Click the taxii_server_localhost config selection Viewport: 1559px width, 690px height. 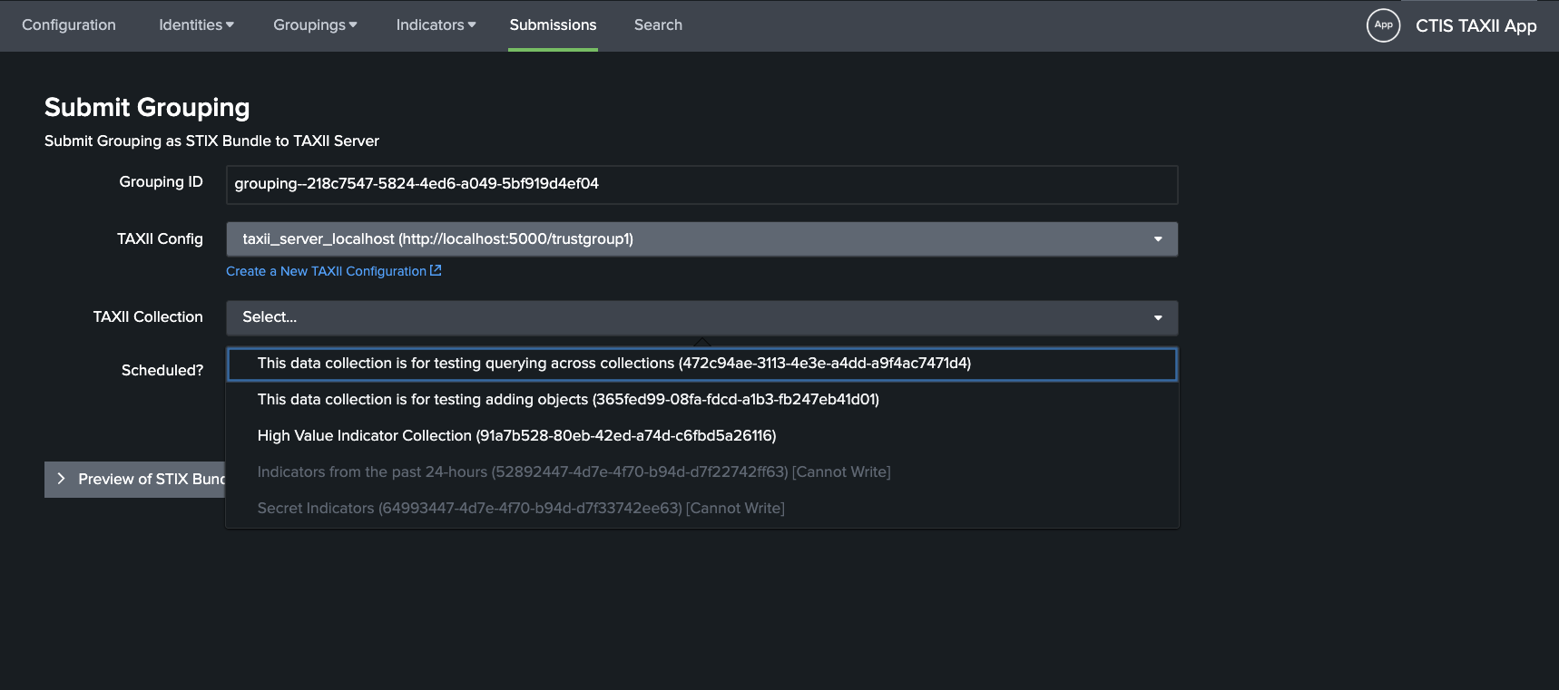[x=437, y=239]
